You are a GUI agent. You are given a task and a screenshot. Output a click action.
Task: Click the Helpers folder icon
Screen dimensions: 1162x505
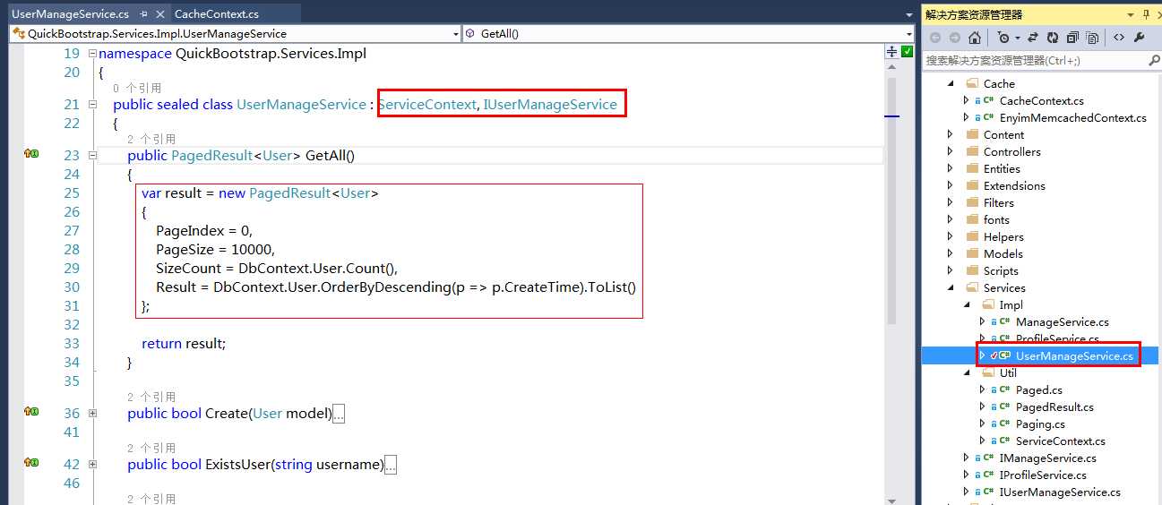[972, 236]
